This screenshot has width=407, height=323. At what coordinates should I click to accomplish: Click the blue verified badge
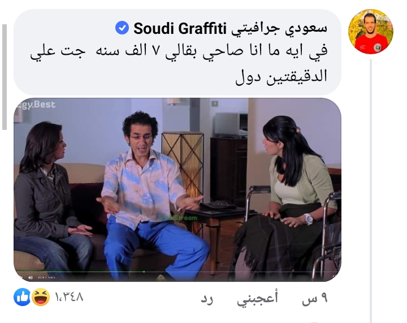122,28
